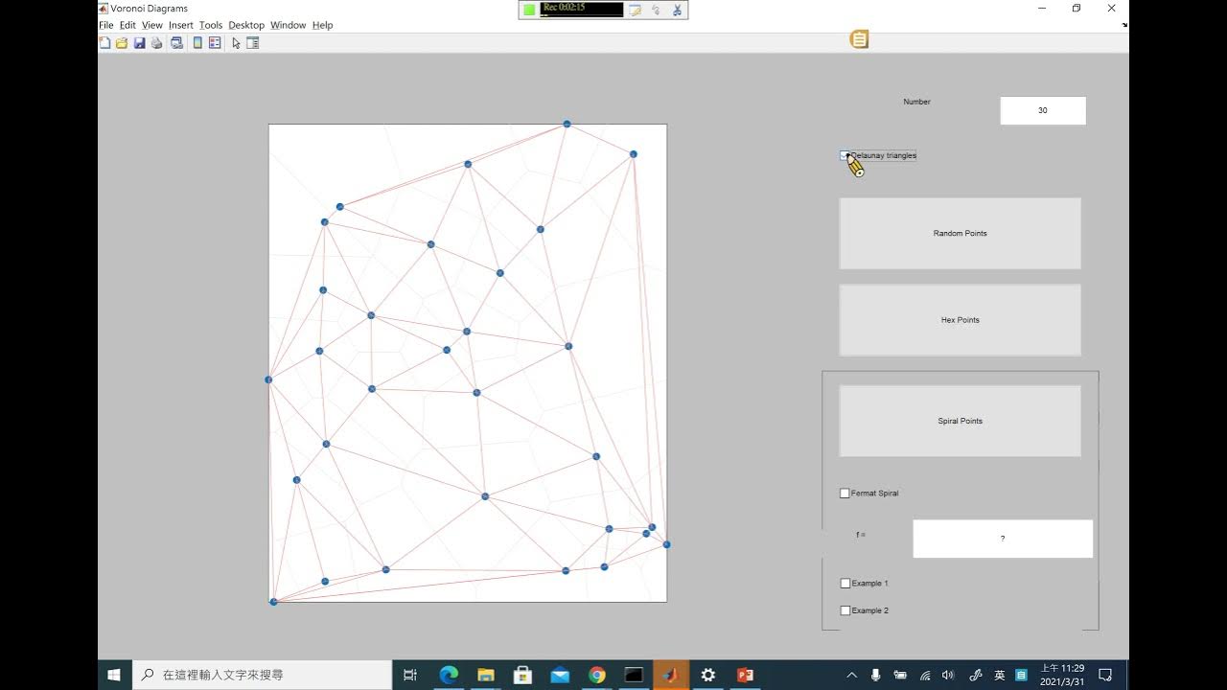Image resolution: width=1227 pixels, height=690 pixels.
Task: Show hidden tray icons chevron
Action: click(851, 675)
